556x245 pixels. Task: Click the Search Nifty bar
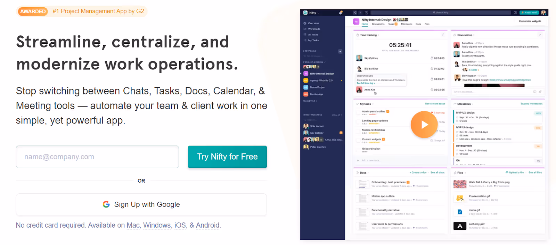(441, 12)
